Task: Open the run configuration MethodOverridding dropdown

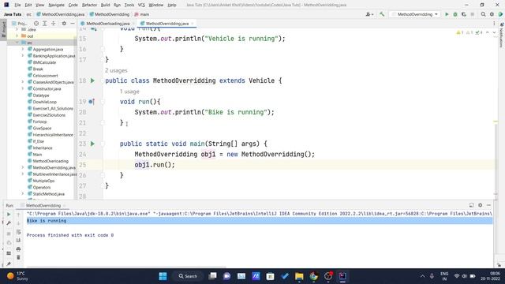Action: tap(415, 14)
